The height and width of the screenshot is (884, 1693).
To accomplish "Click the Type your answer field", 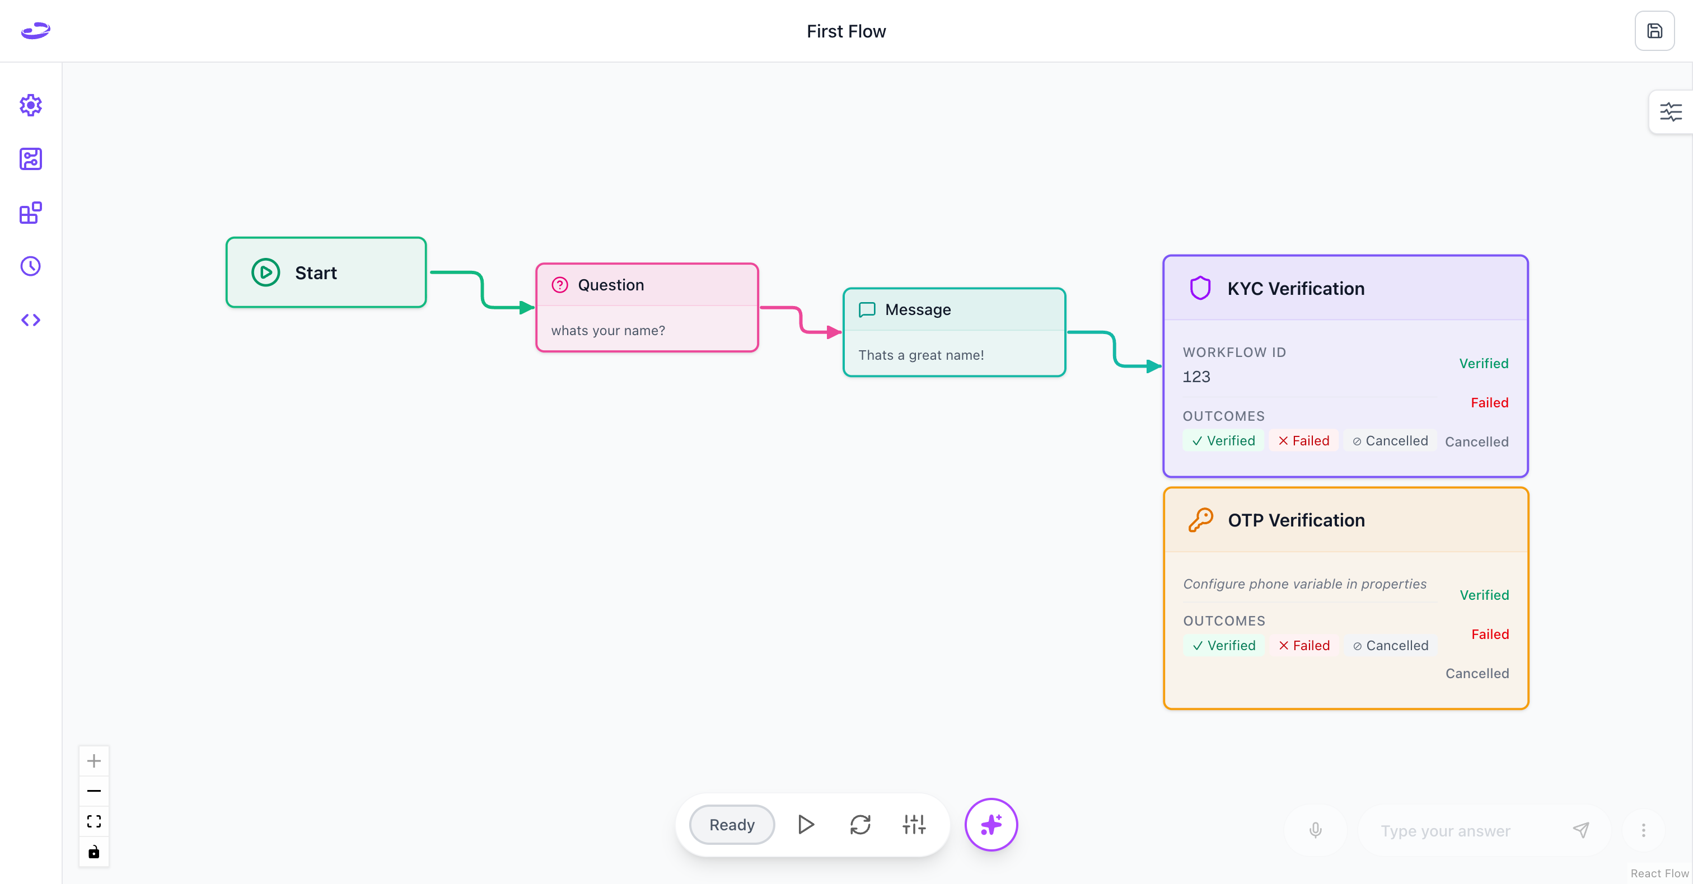I will coord(1466,831).
